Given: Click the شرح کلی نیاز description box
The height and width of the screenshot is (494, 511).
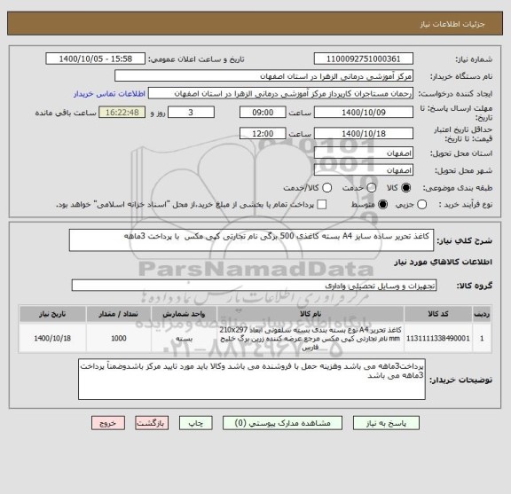Looking at the screenshot, I should point(251,240).
